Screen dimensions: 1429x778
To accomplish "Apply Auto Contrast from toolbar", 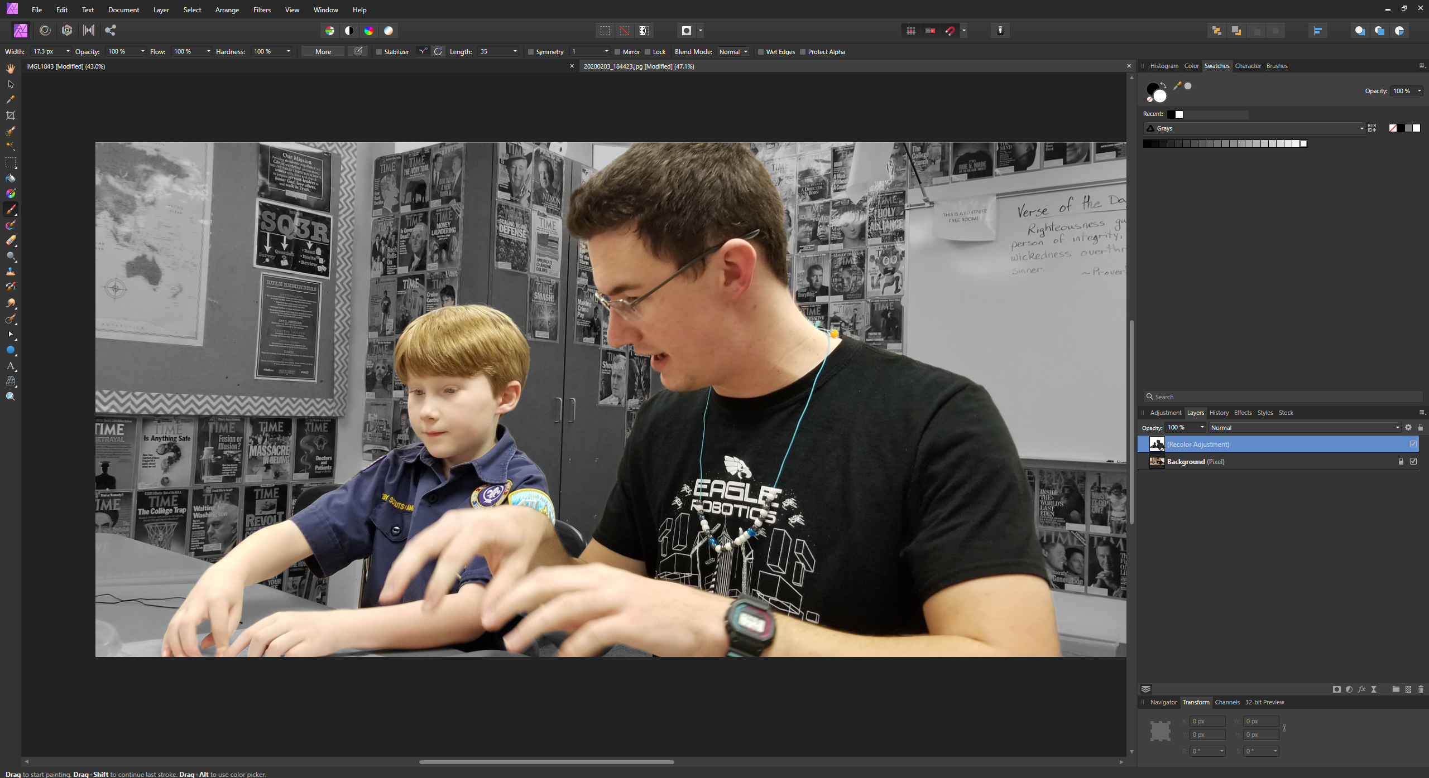I will [349, 31].
